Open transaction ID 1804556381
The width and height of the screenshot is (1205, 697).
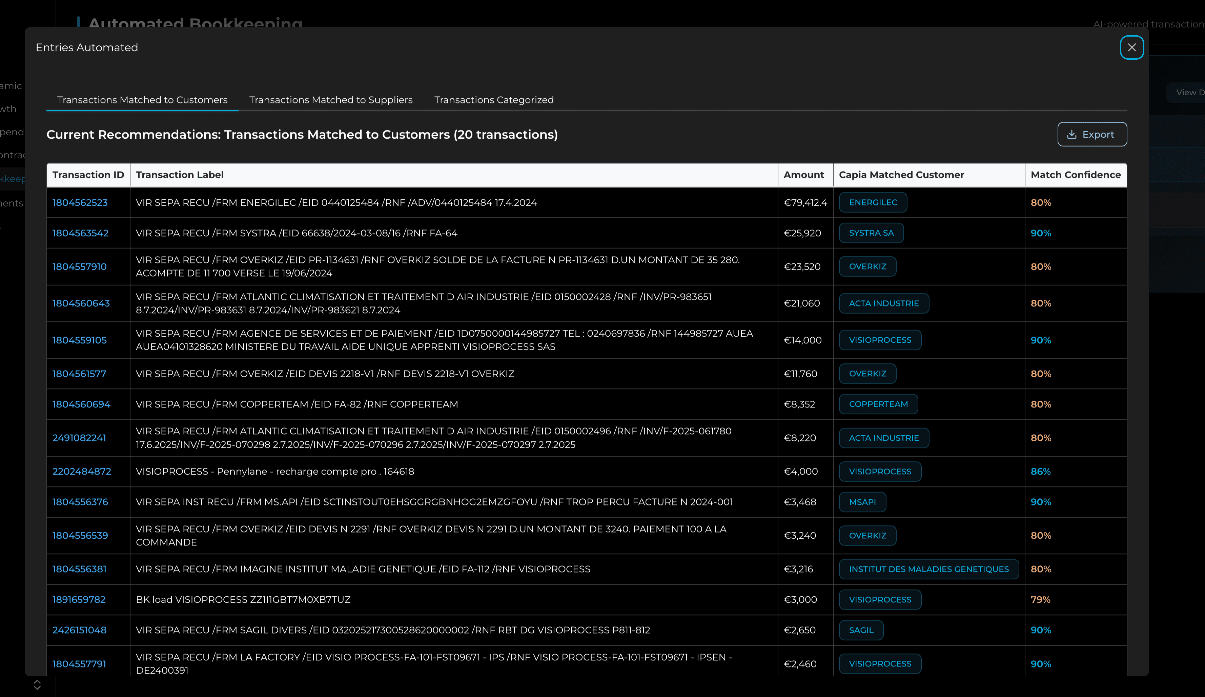79,569
